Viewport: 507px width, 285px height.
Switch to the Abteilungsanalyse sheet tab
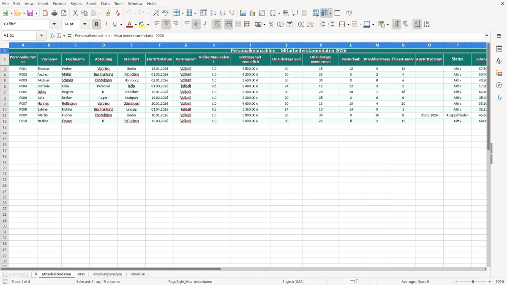[x=107, y=274]
